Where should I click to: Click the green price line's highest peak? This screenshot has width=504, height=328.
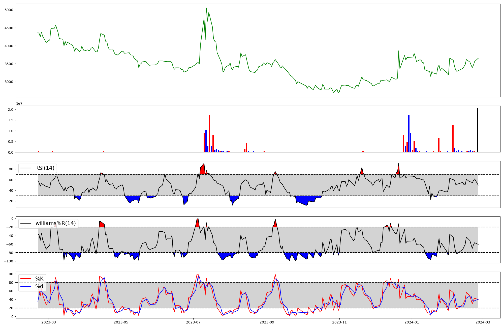(206, 8)
